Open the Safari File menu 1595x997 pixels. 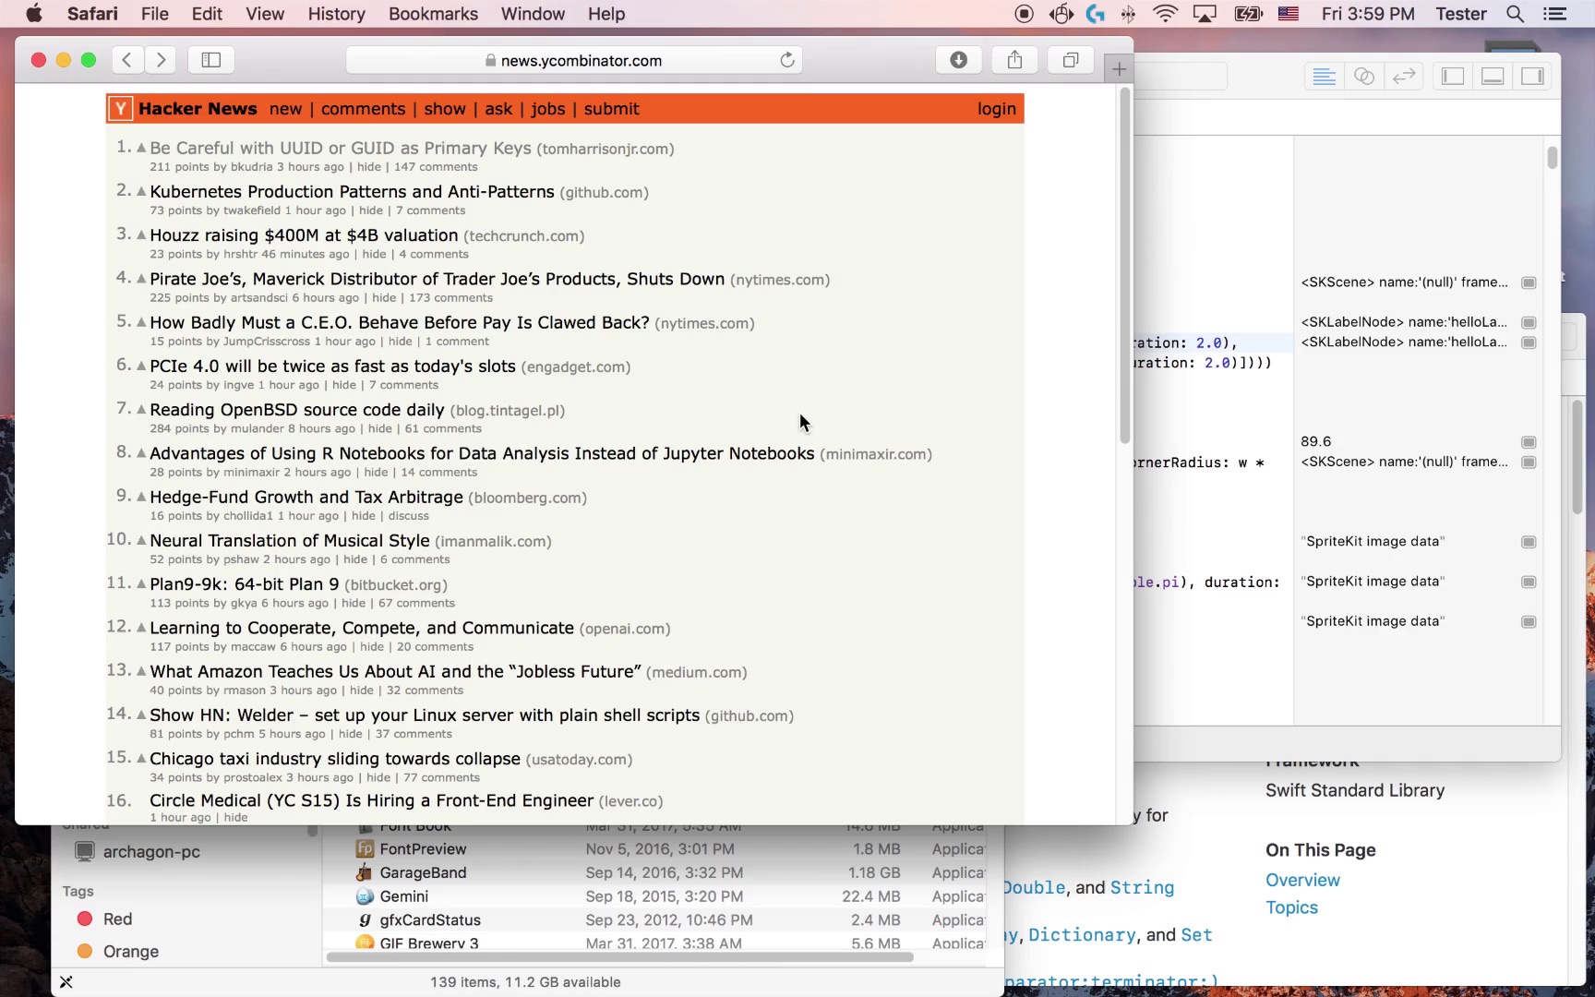point(154,14)
